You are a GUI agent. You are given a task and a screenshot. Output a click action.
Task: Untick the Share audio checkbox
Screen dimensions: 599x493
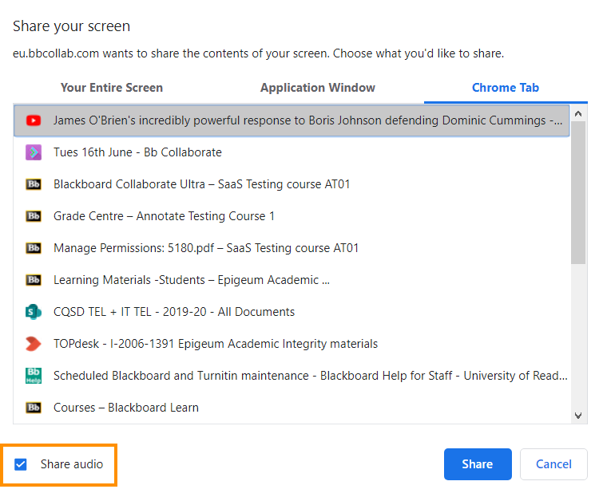click(21, 464)
